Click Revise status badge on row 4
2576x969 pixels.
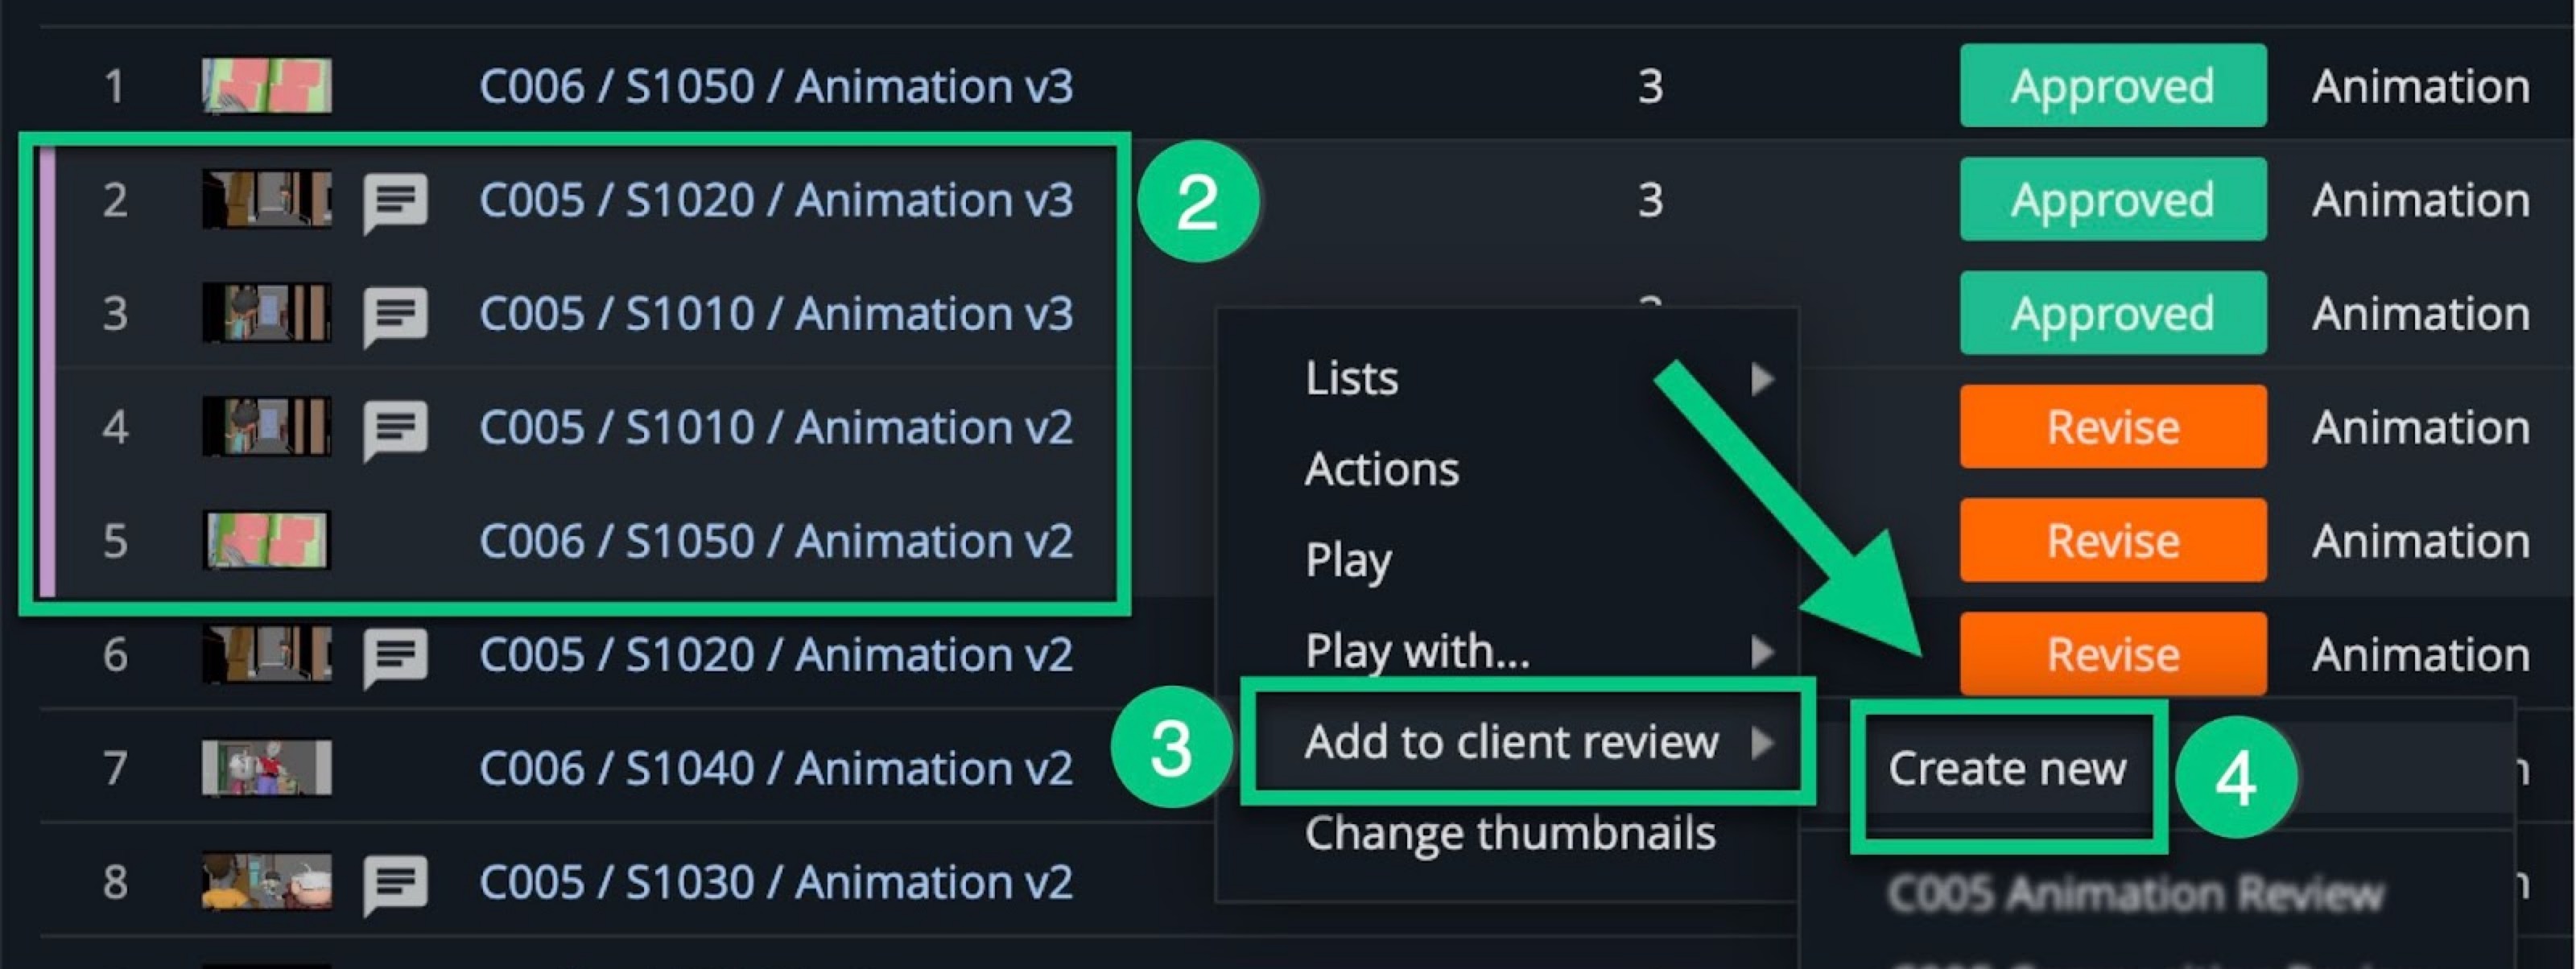pyautogui.click(x=2112, y=427)
